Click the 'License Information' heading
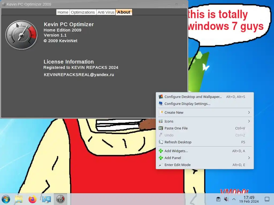The width and height of the screenshot is (274, 205). tap(69, 62)
